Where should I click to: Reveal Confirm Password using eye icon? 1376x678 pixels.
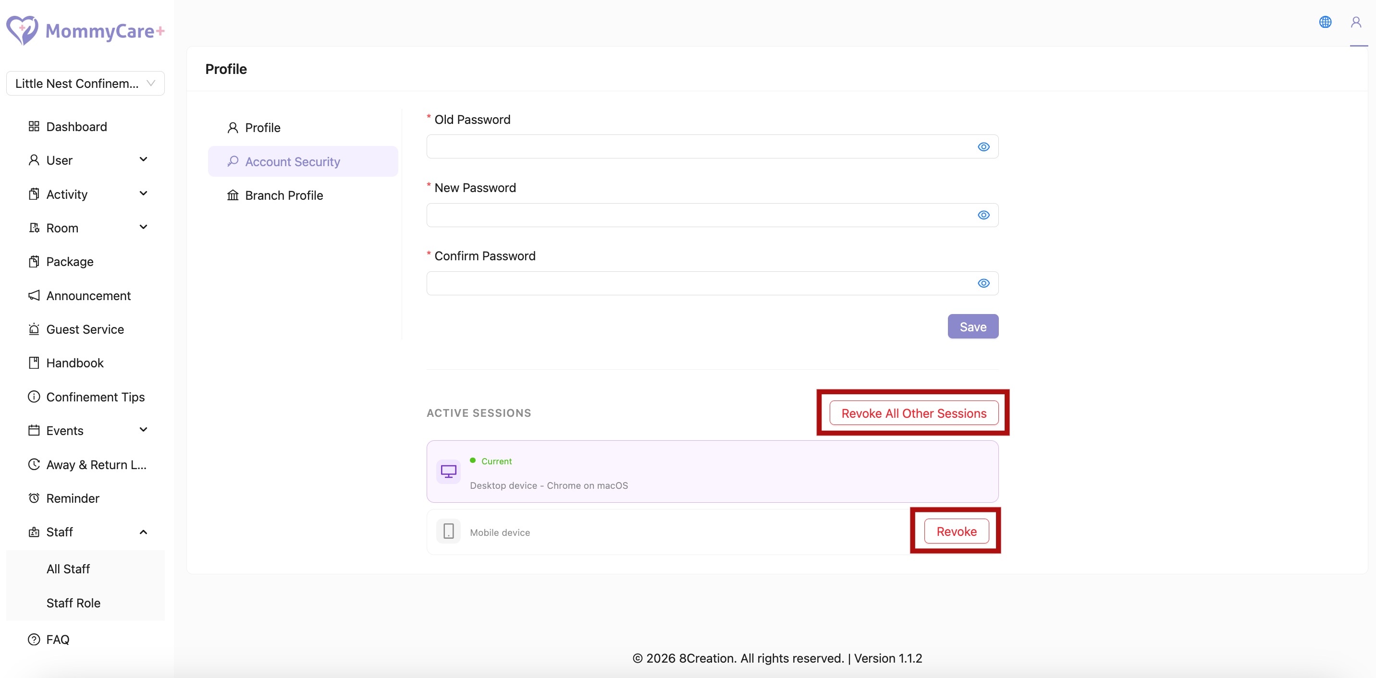click(x=983, y=283)
